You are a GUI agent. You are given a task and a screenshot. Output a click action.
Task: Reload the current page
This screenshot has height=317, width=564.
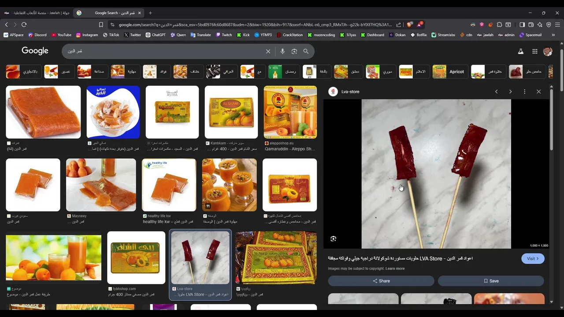click(24, 25)
